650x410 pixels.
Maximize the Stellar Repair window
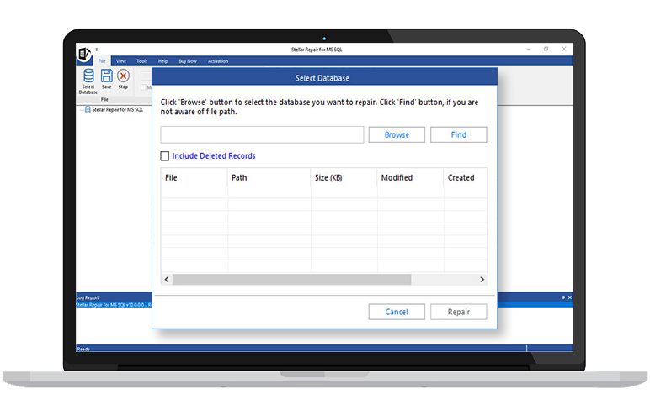(x=546, y=49)
